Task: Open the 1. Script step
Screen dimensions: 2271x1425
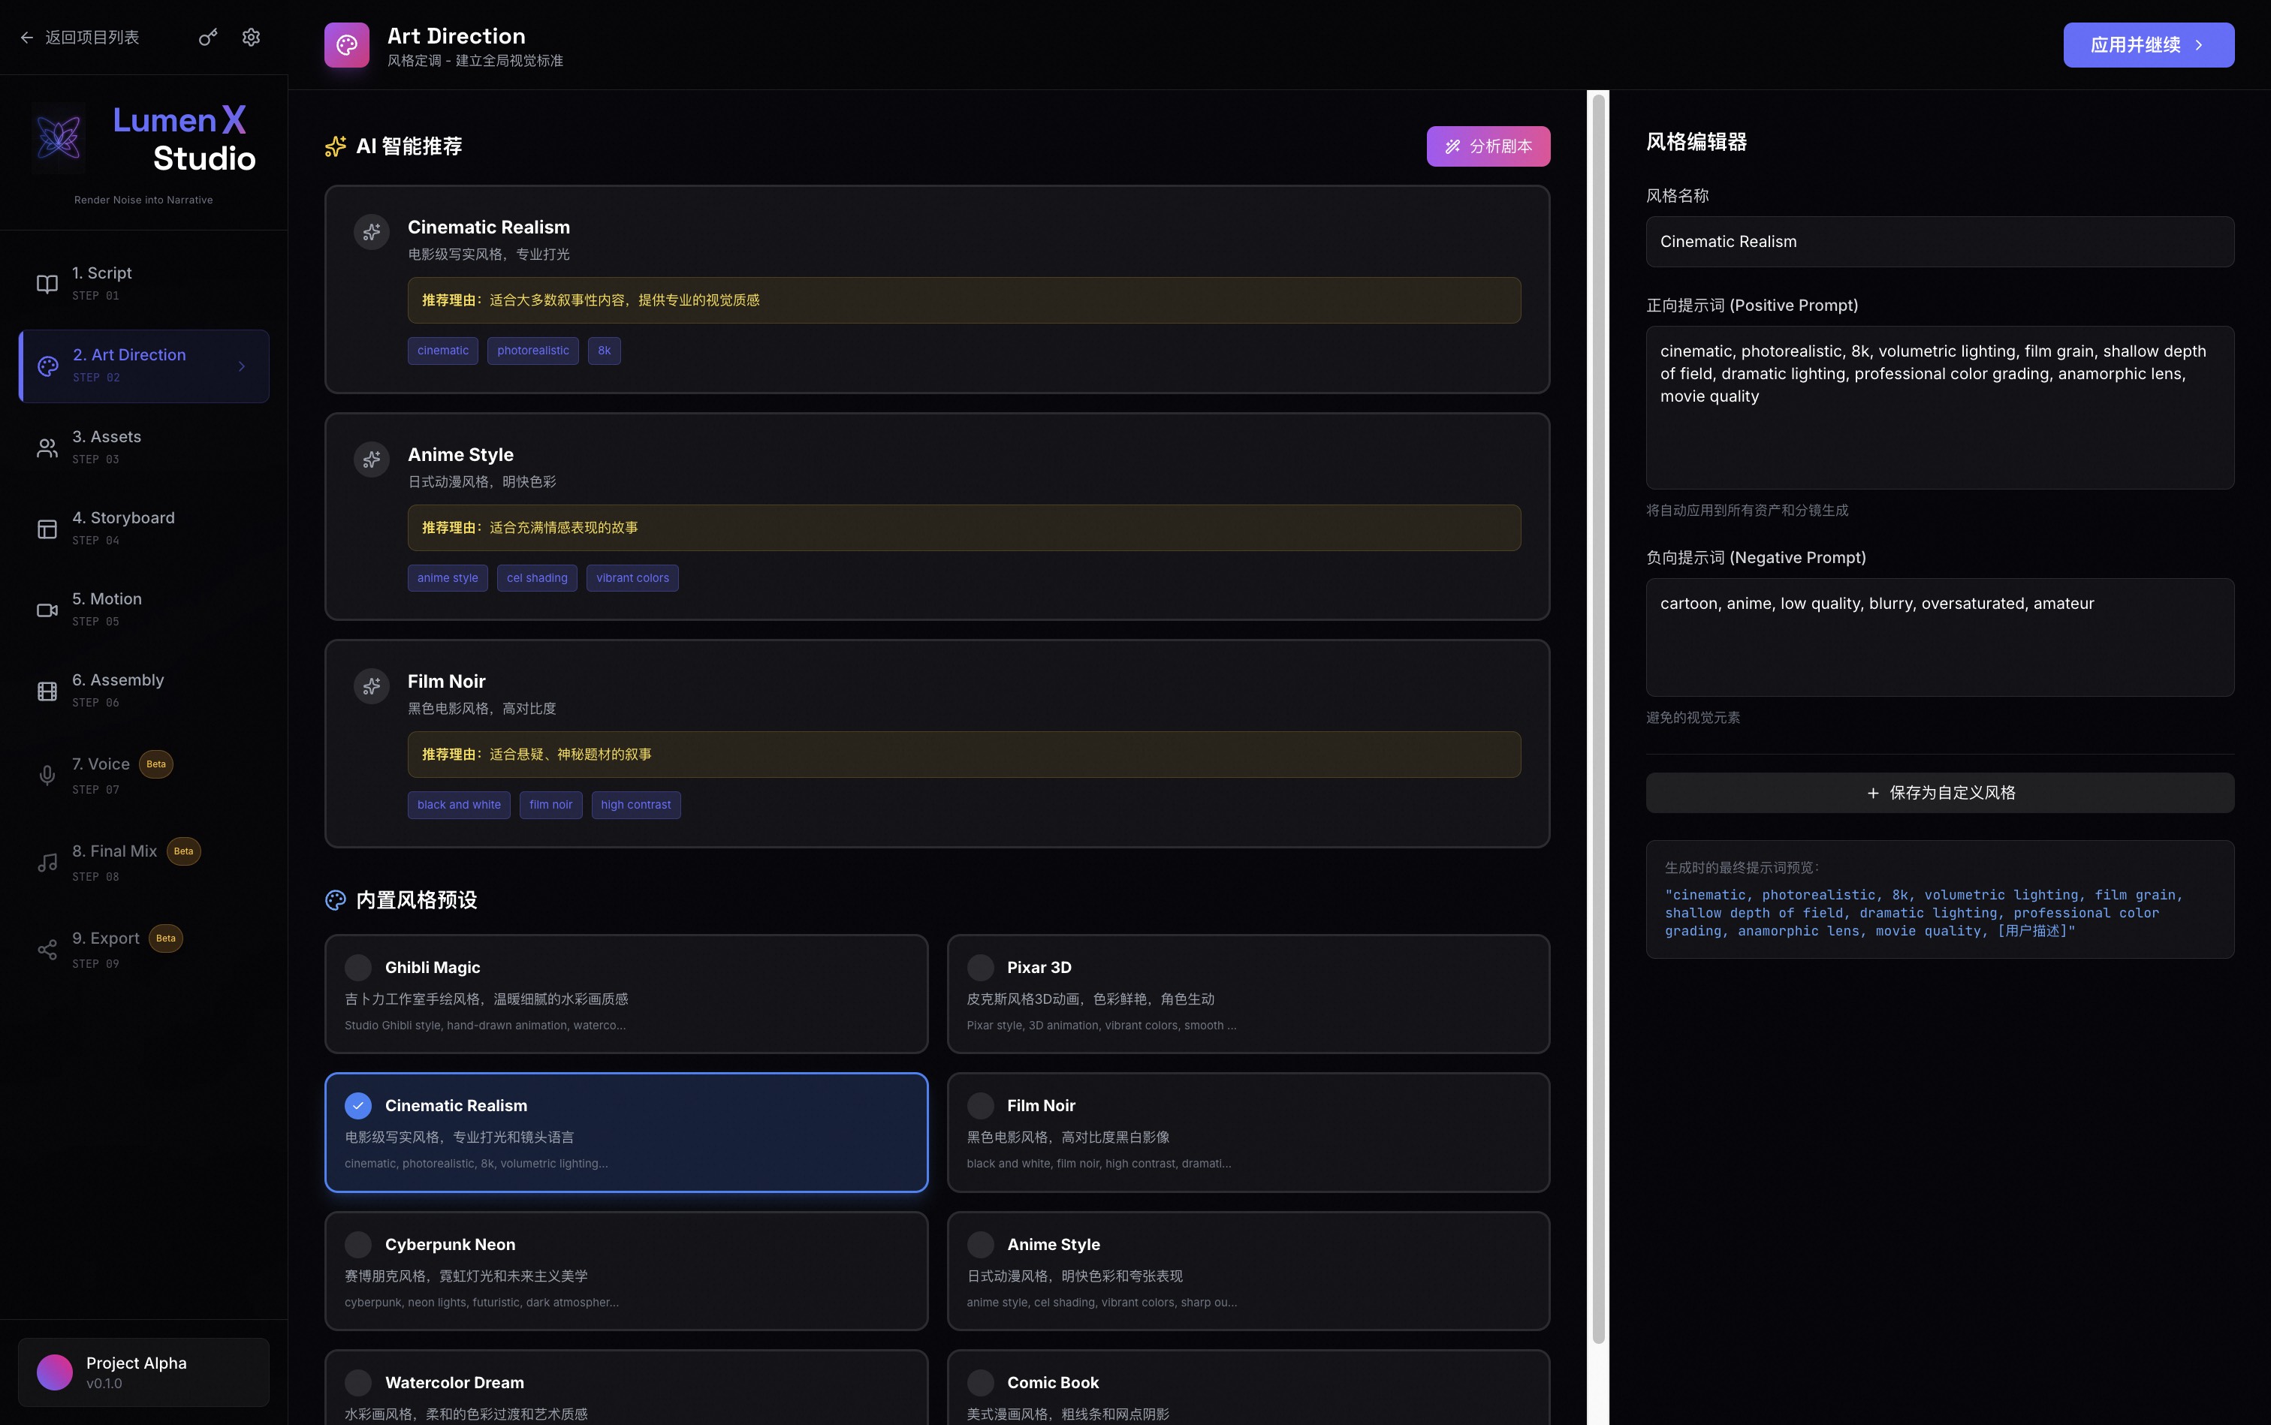Action: point(143,284)
